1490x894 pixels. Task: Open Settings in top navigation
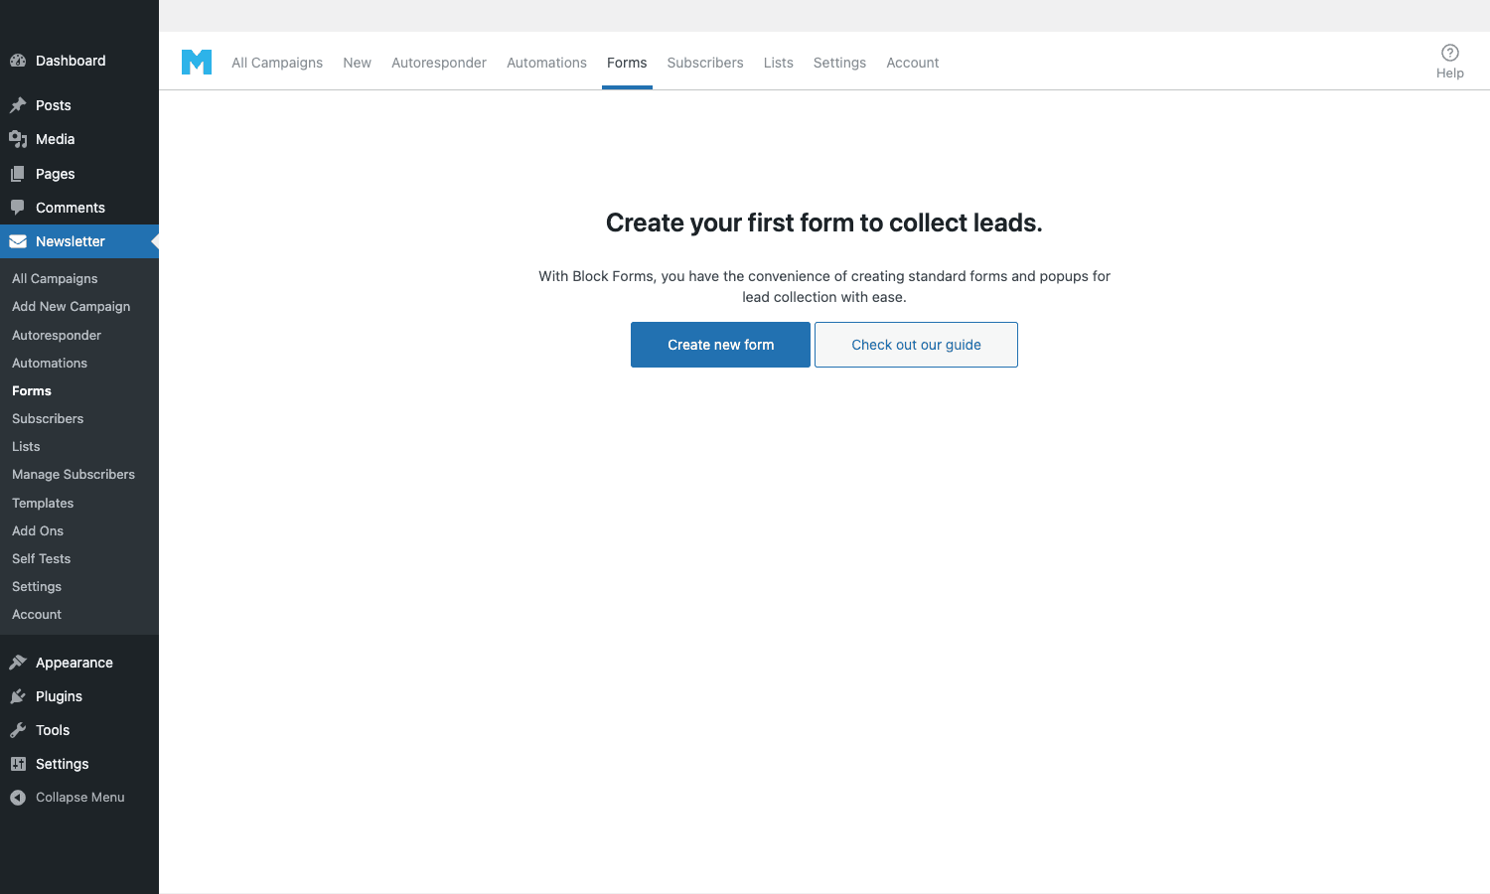coord(839,63)
